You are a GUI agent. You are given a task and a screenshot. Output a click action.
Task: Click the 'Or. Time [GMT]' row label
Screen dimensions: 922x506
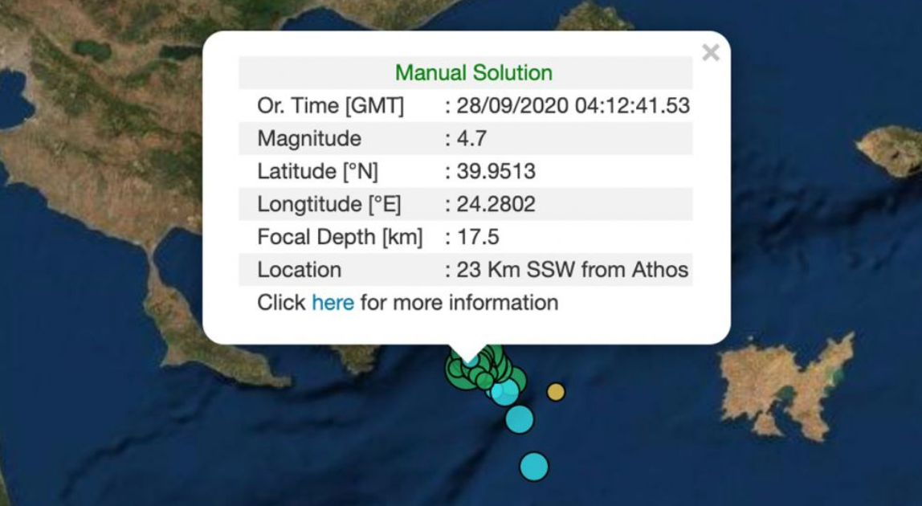(330, 106)
